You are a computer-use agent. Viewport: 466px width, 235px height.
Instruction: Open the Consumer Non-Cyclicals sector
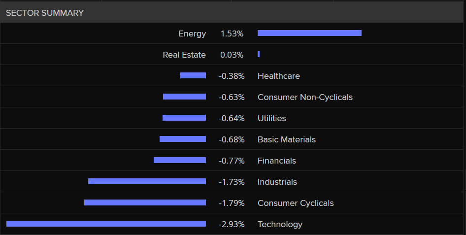305,97
